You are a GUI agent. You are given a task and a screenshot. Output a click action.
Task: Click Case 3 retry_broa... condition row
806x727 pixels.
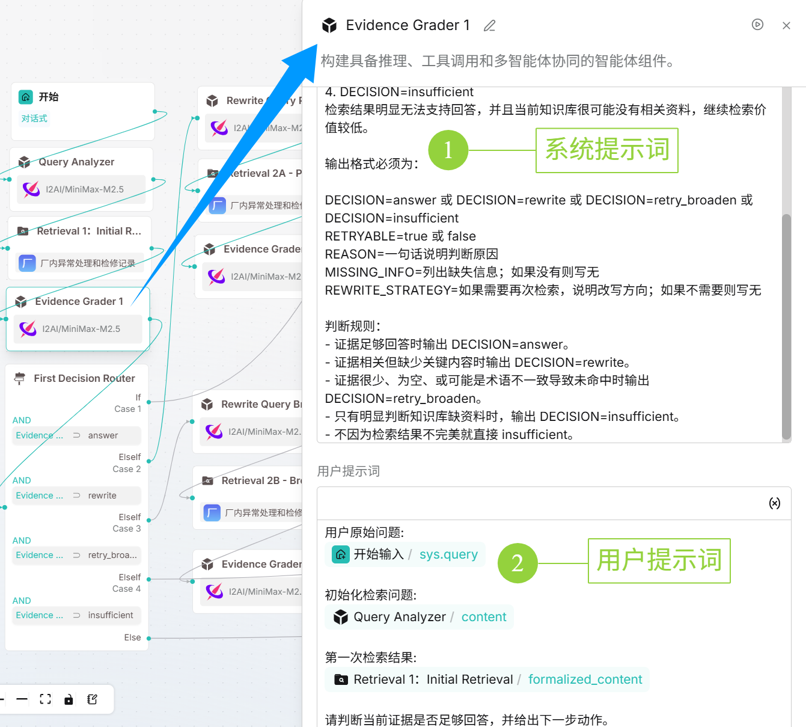click(77, 555)
